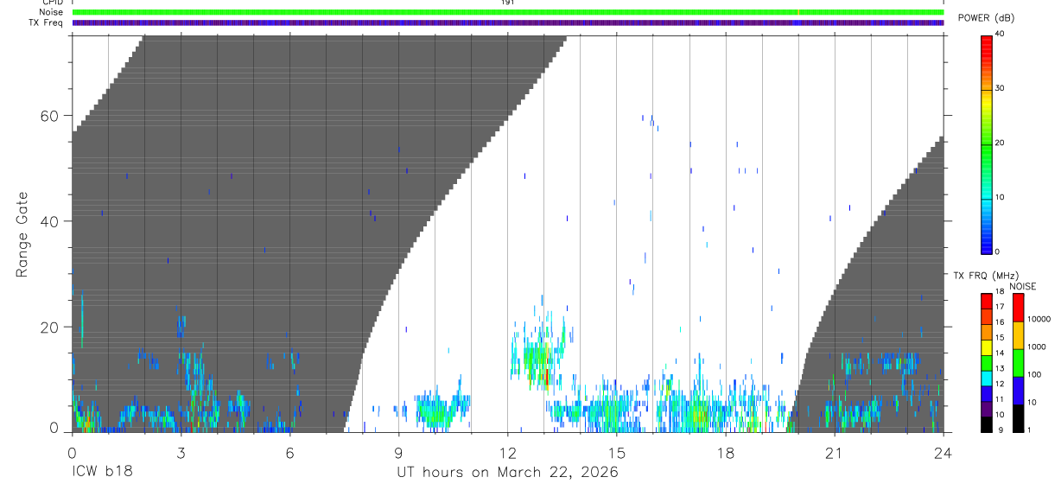Click the 24 tick label on the UT hours axis
The image size is (1061, 490).
pos(943,452)
